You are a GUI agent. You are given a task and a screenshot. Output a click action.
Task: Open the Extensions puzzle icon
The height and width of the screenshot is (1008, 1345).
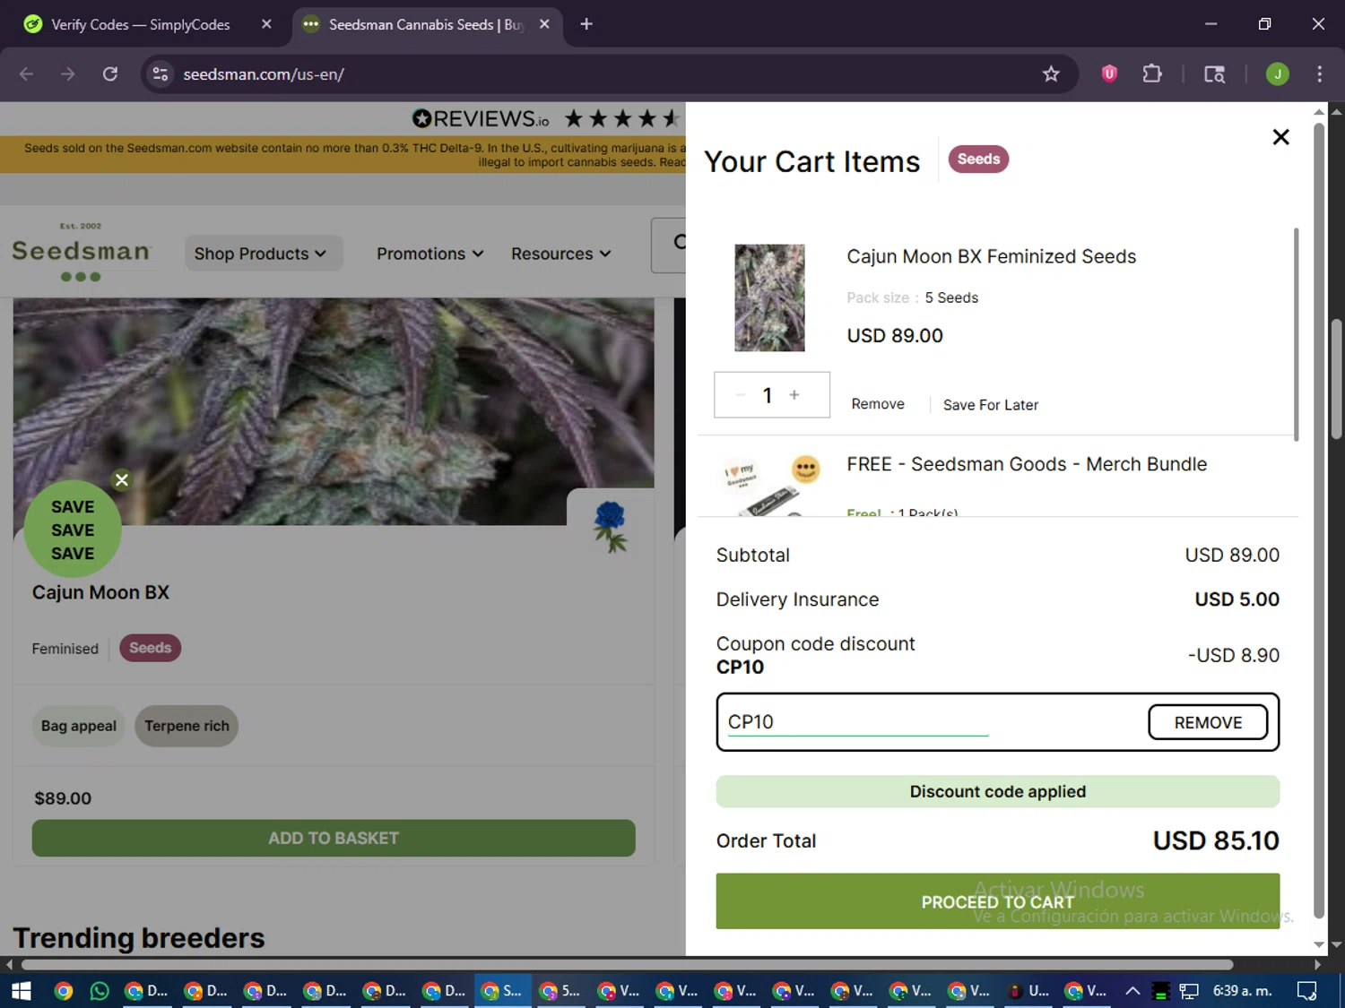click(1152, 74)
